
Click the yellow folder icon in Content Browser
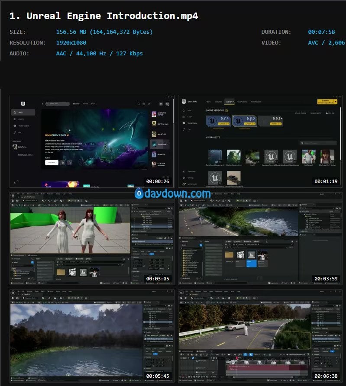[229, 255]
